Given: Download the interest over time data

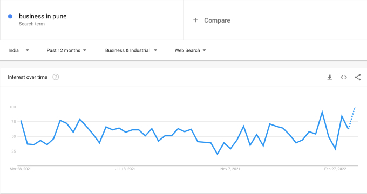Looking at the screenshot, I should [x=330, y=78].
